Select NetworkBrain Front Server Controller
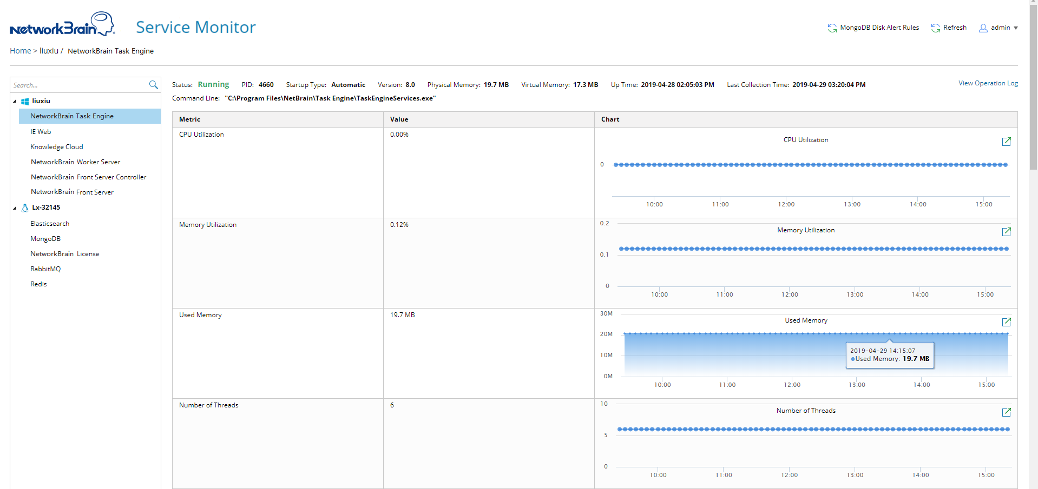The image size is (1038, 489). (88, 177)
